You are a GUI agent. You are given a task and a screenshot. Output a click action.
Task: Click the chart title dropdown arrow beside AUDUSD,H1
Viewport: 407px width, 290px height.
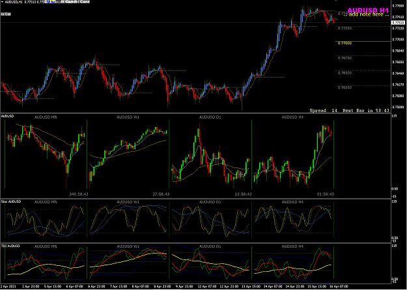click(3, 2)
